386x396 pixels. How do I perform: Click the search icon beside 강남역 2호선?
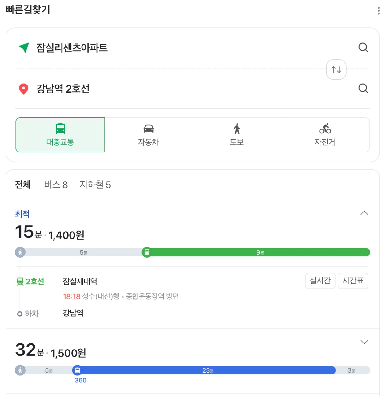[363, 89]
